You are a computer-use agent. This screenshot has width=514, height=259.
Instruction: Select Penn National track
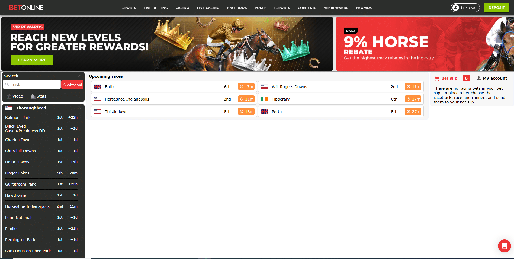point(41,218)
